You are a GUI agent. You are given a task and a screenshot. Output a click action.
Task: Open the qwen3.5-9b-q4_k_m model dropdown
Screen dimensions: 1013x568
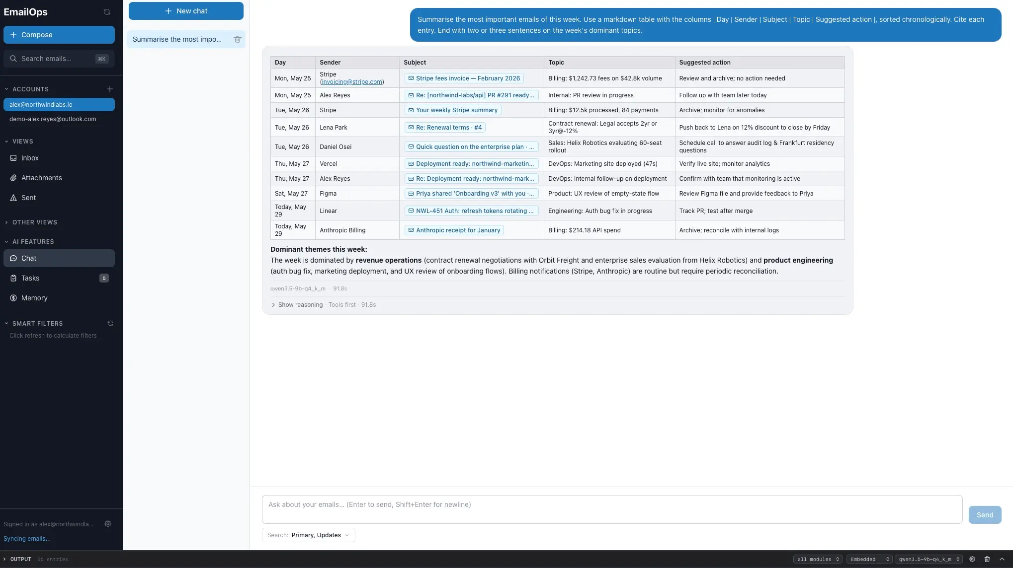pos(929,559)
